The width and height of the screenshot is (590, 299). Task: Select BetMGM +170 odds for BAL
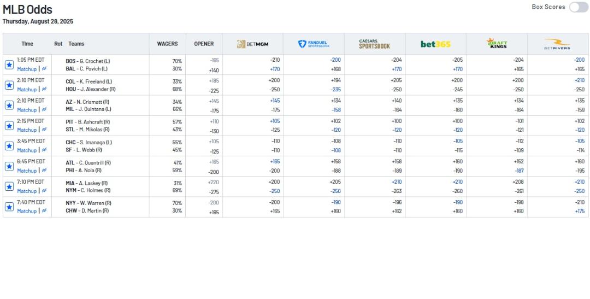tap(274, 69)
